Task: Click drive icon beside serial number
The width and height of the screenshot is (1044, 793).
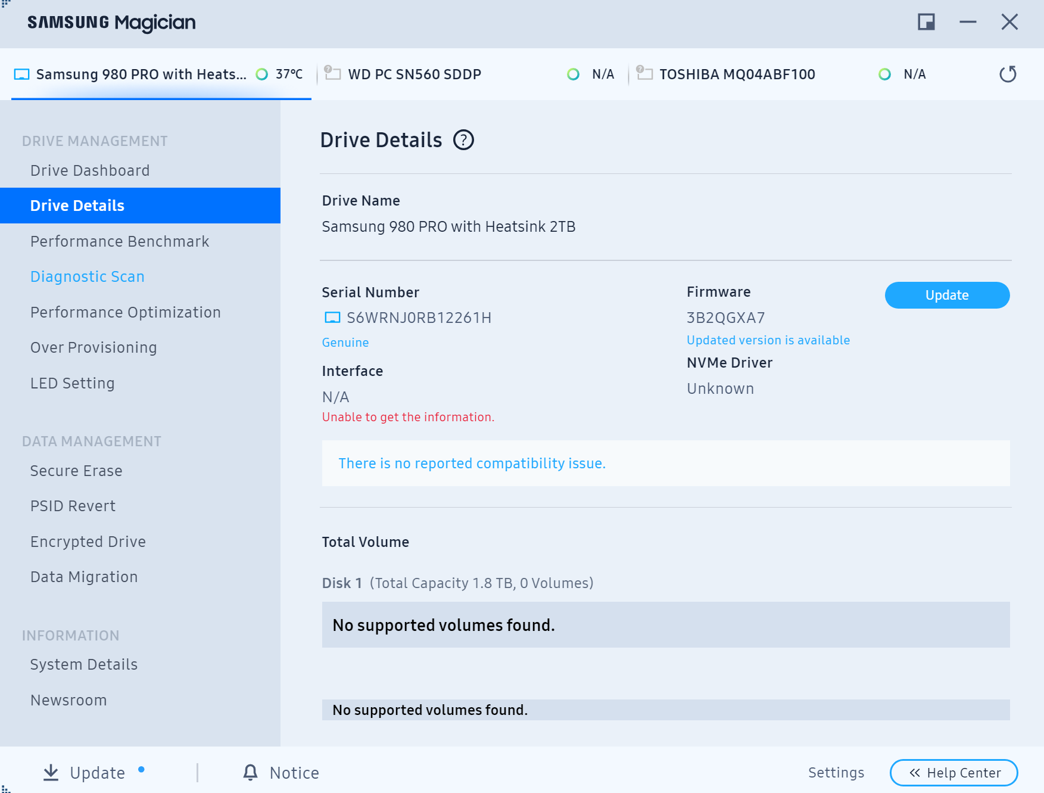Action: (x=332, y=318)
